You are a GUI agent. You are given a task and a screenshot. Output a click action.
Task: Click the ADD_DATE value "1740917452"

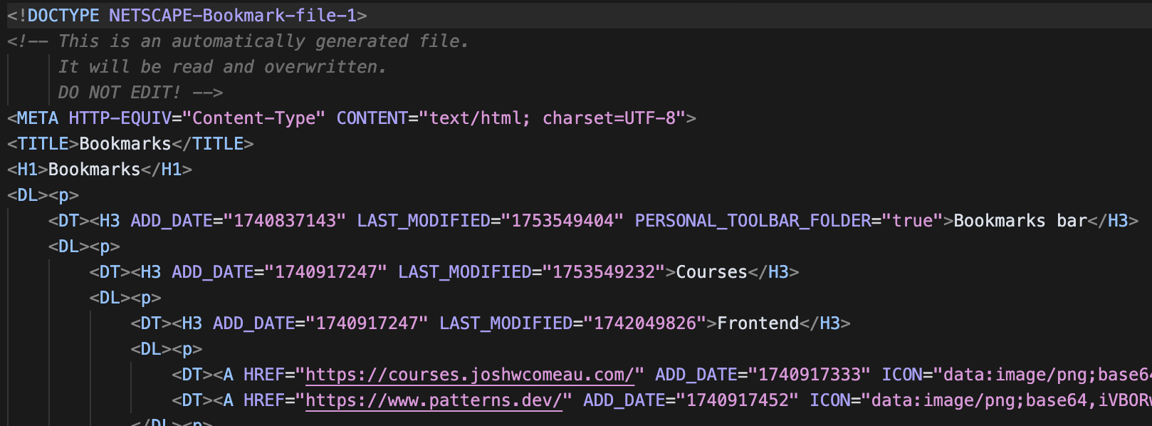(737, 400)
